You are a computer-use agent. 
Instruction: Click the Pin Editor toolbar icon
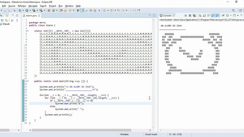point(138,10)
